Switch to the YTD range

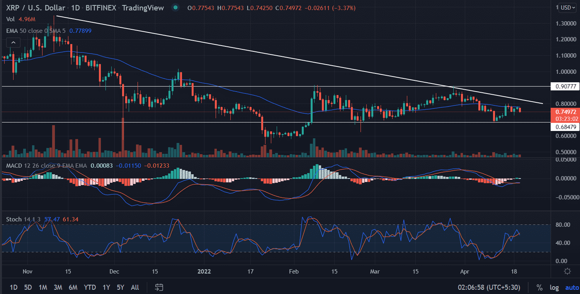pos(90,287)
